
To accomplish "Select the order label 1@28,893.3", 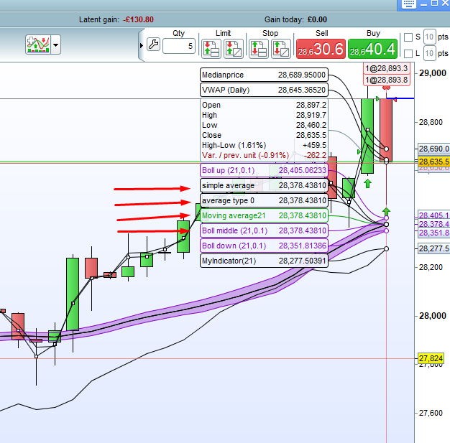I will (x=387, y=68).
